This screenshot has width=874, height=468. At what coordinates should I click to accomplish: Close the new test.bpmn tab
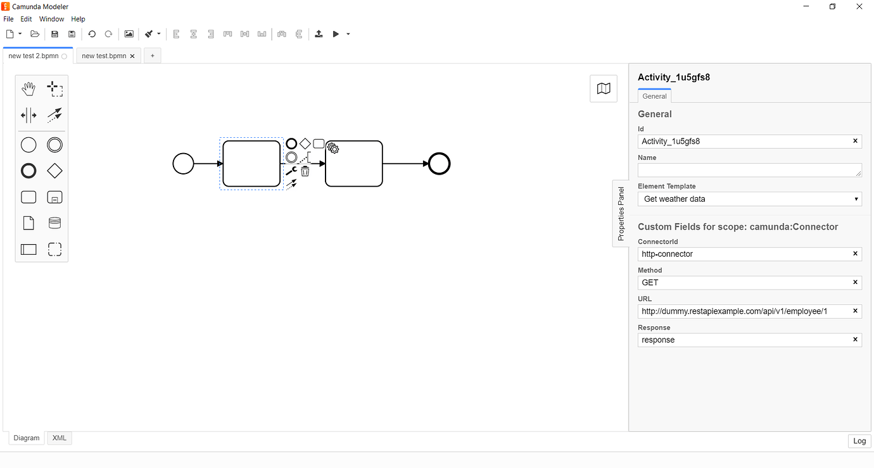click(x=132, y=56)
